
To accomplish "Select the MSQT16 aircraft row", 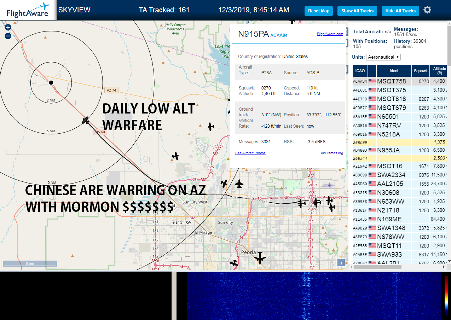I will tap(400, 166).
